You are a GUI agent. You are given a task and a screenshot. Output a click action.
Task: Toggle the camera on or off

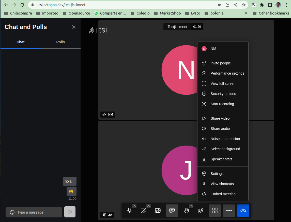[144, 211]
